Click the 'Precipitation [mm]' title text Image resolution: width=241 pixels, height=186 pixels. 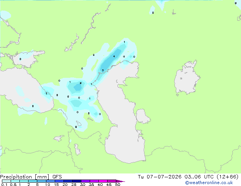tap(24, 177)
